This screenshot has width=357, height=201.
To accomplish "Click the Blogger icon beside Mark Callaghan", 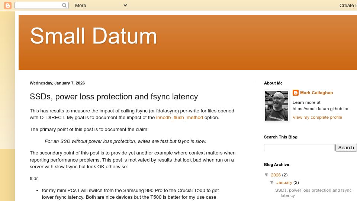I will click(296, 93).
